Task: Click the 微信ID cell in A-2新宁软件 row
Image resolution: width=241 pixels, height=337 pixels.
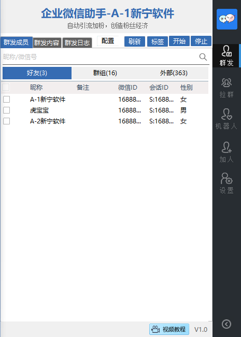Action: pyautogui.click(x=130, y=121)
